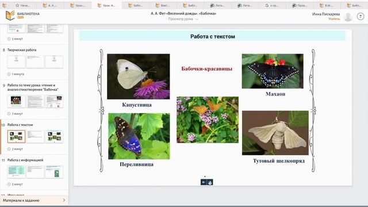Open the thumbnail with green picture in Работа с информацией
The height and width of the screenshot is (207, 368).
pyautogui.click(x=54, y=171)
